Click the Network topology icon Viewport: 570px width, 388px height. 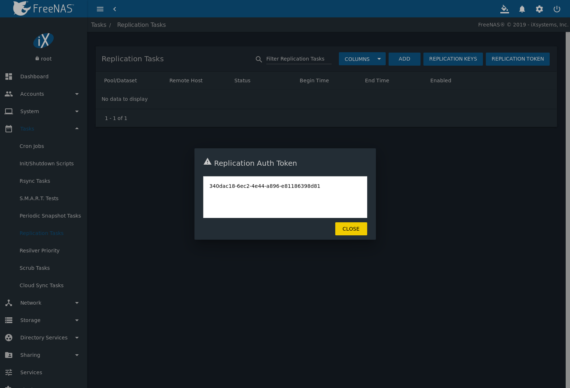9,303
